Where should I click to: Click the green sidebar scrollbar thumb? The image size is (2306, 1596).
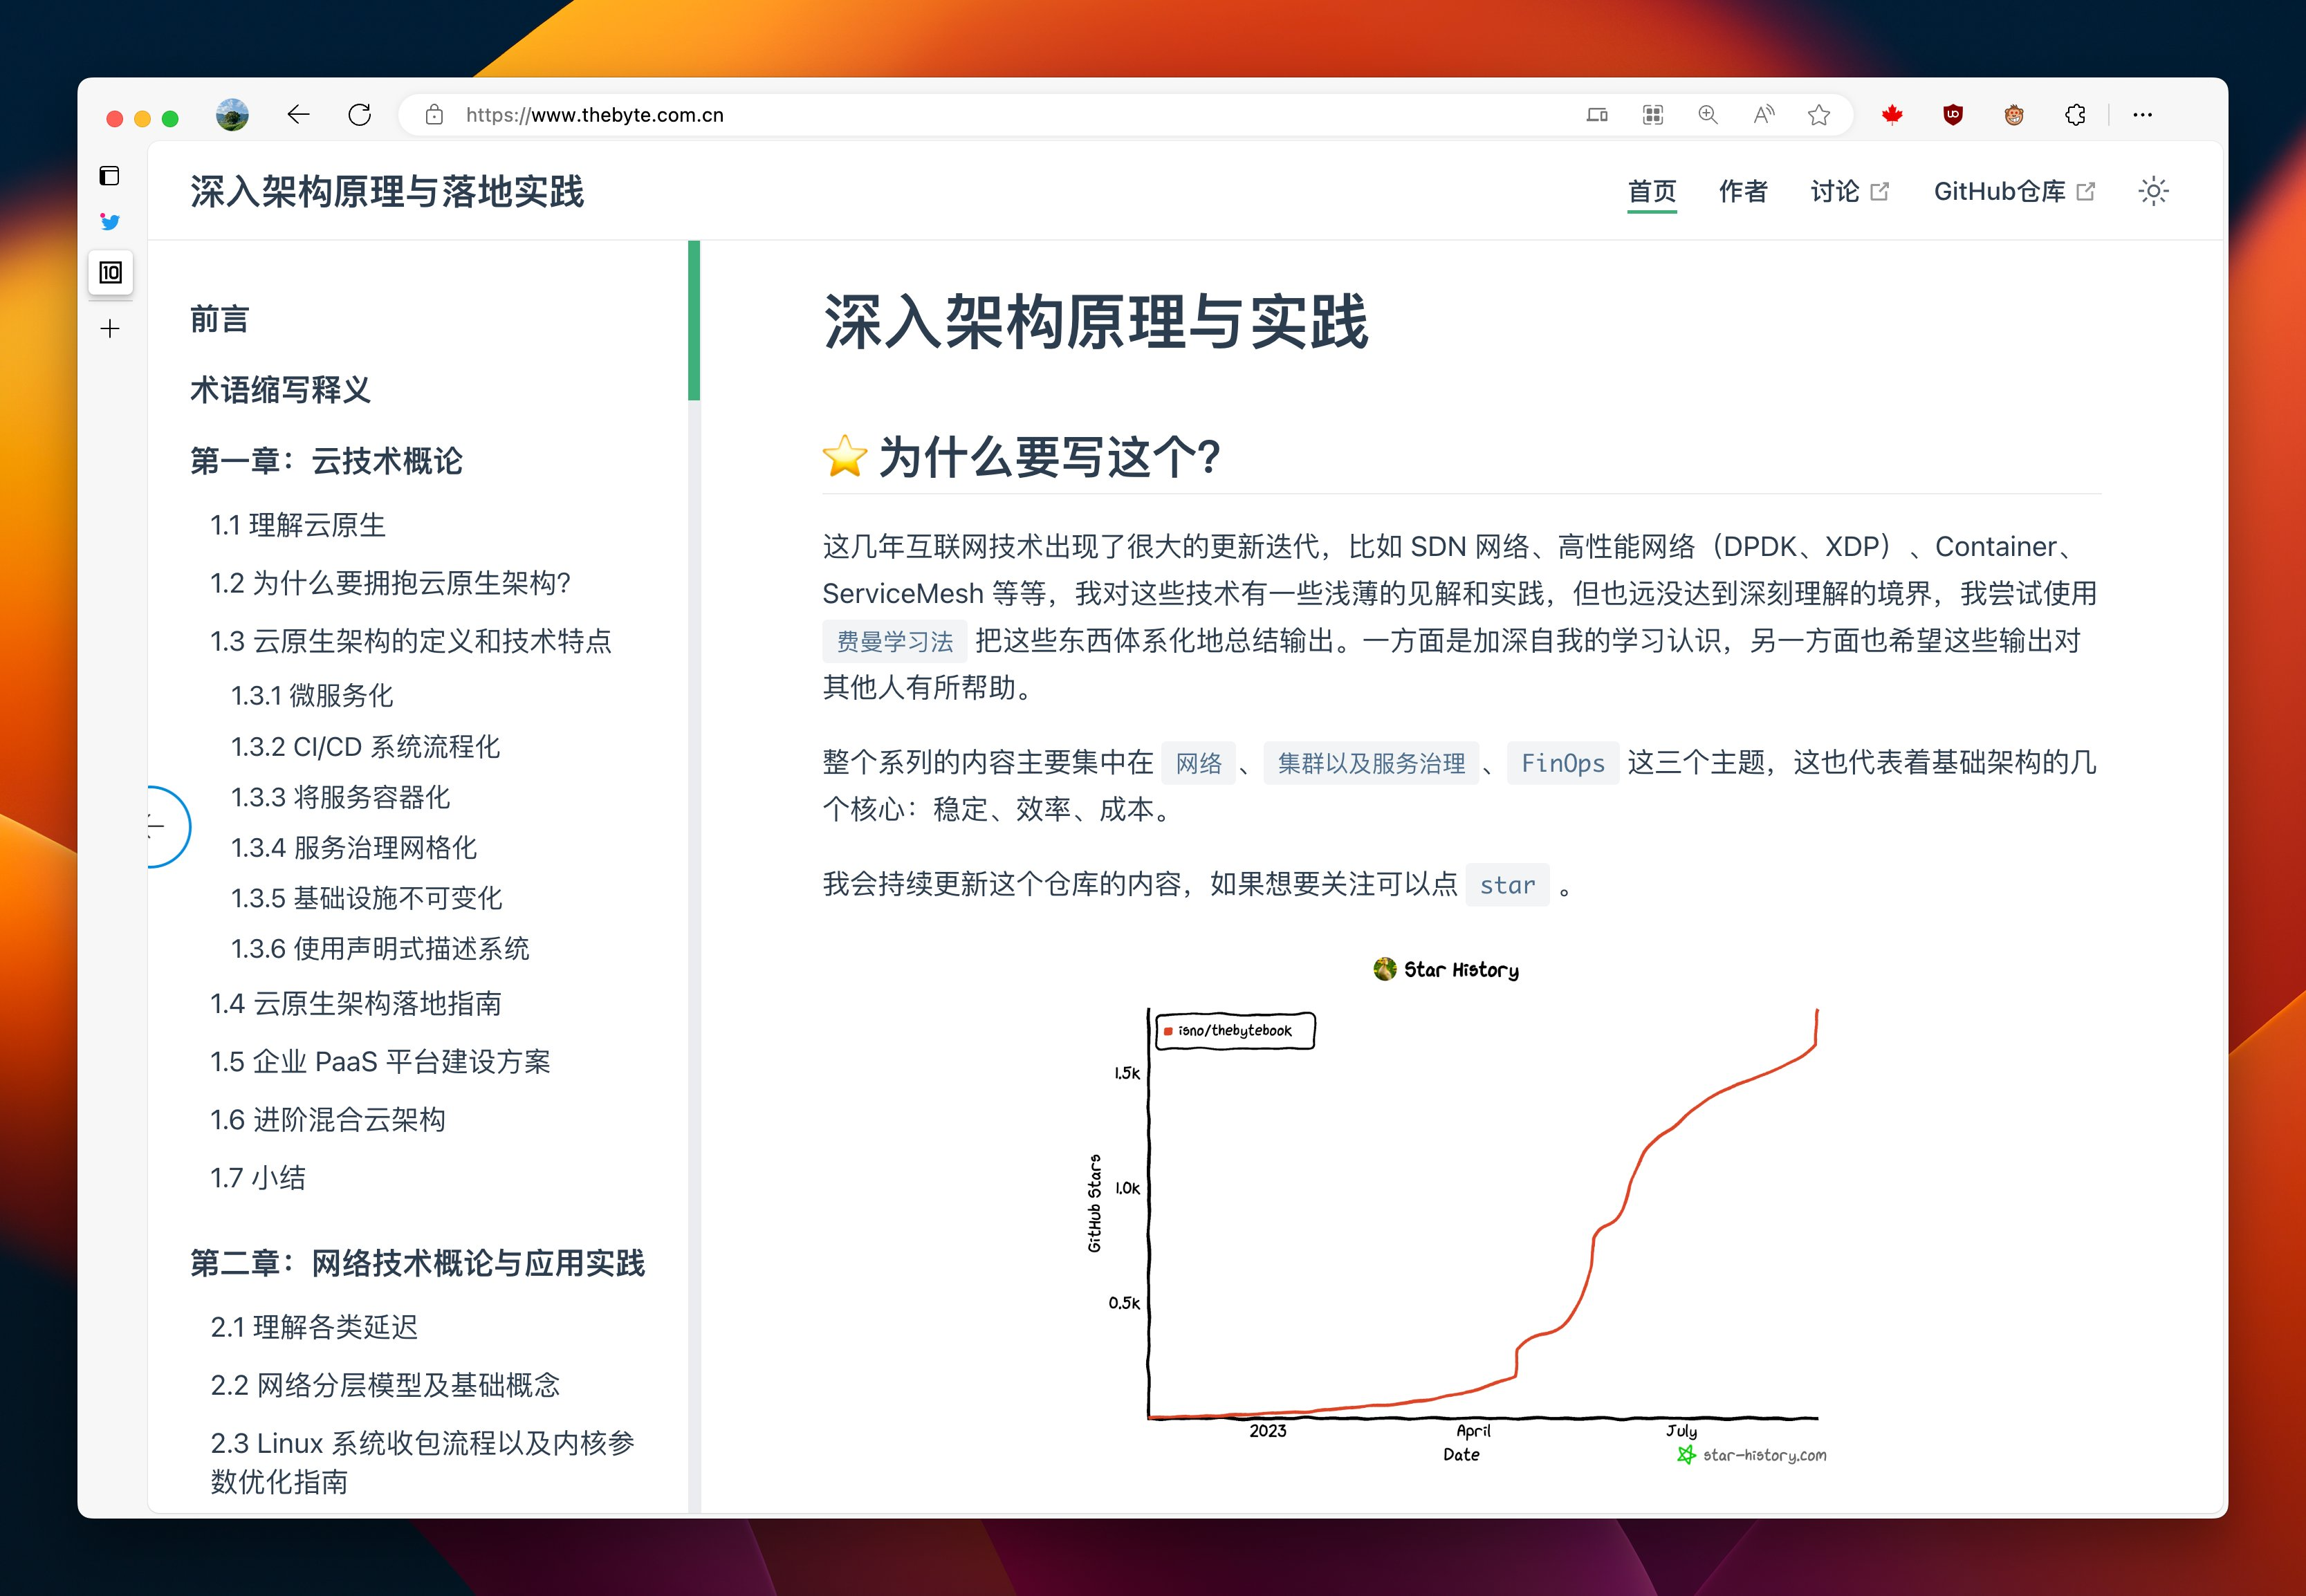tap(694, 320)
